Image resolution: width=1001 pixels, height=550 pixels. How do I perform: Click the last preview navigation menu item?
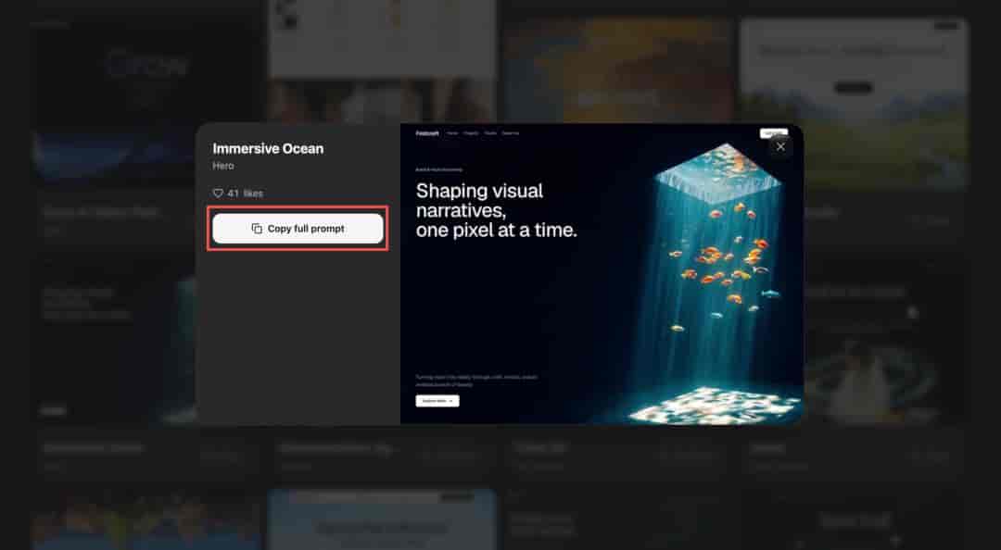click(x=511, y=133)
